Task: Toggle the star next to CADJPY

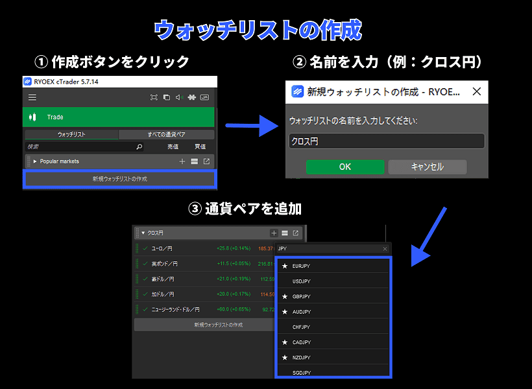Action: 285,342
